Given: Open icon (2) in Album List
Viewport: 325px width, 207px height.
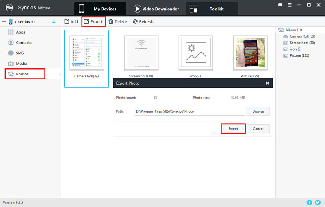Looking at the screenshot, I should [295, 49].
